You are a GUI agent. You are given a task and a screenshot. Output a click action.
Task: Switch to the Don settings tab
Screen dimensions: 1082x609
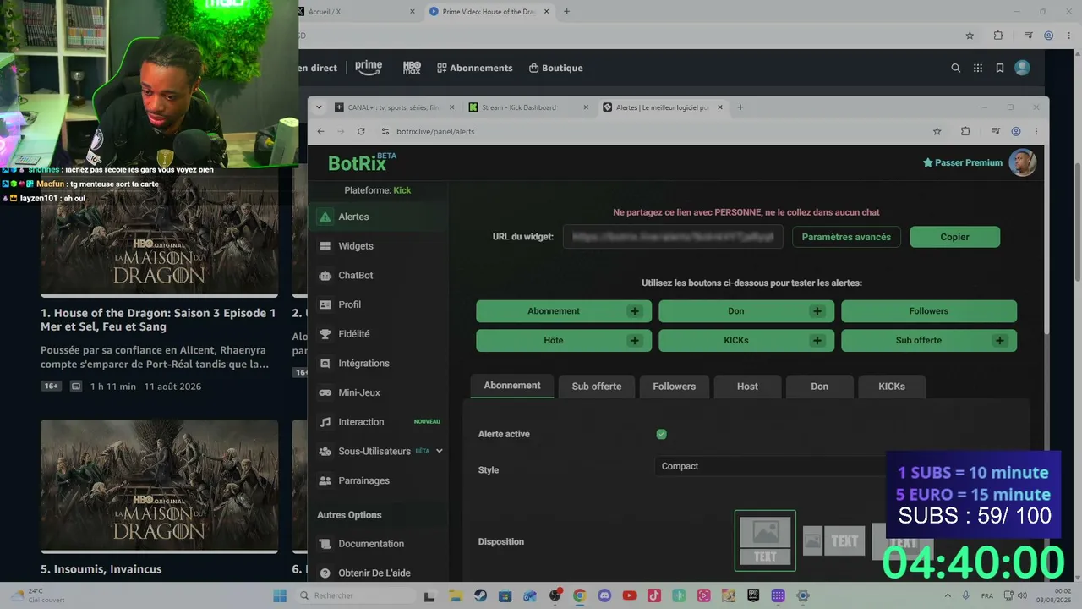click(820, 387)
